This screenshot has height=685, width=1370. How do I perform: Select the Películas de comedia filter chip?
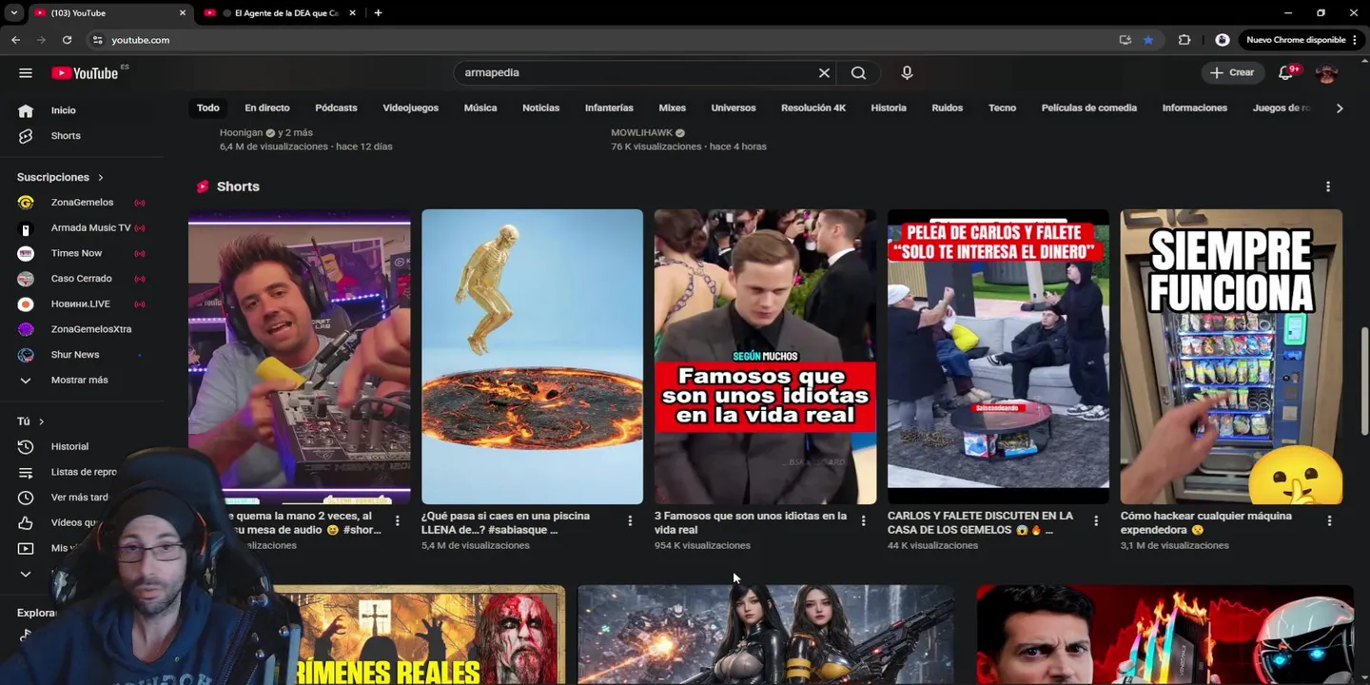coord(1089,108)
